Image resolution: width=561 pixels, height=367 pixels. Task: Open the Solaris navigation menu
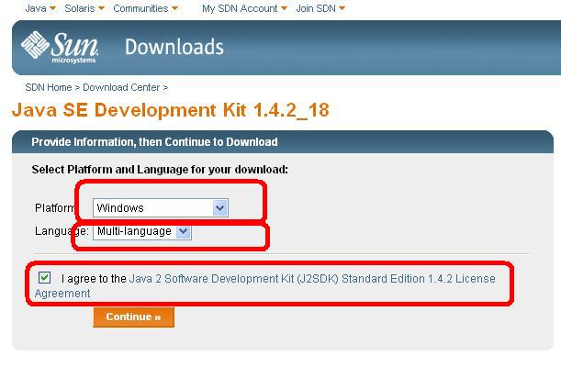(x=84, y=8)
